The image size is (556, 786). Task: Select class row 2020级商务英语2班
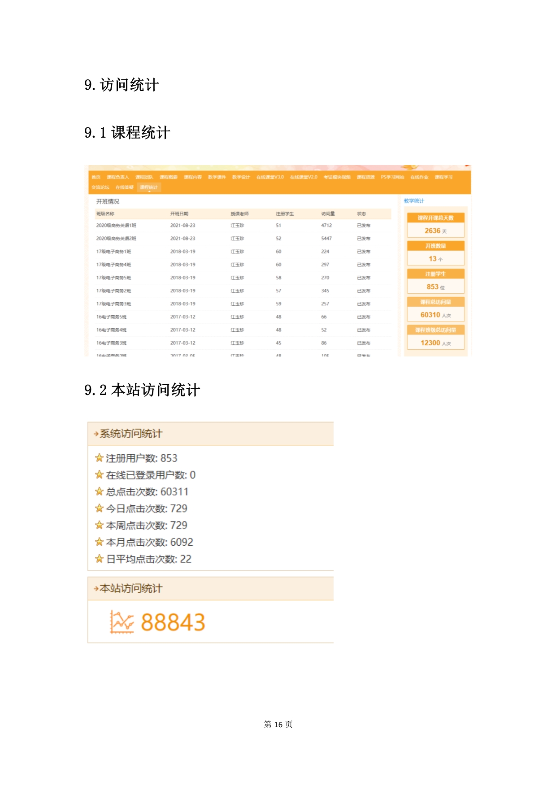point(243,239)
